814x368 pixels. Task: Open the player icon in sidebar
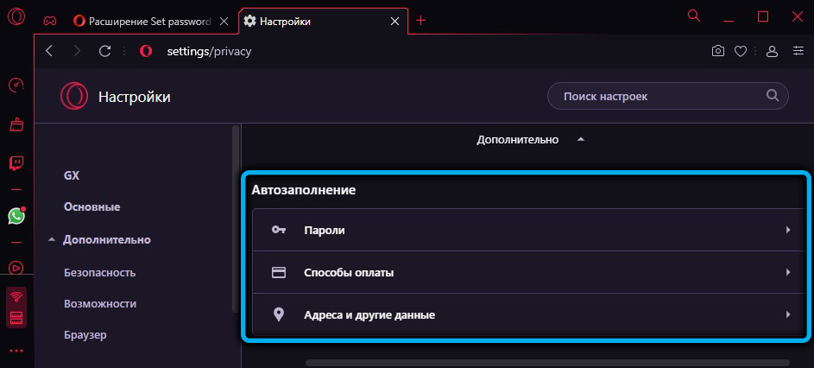point(16,267)
